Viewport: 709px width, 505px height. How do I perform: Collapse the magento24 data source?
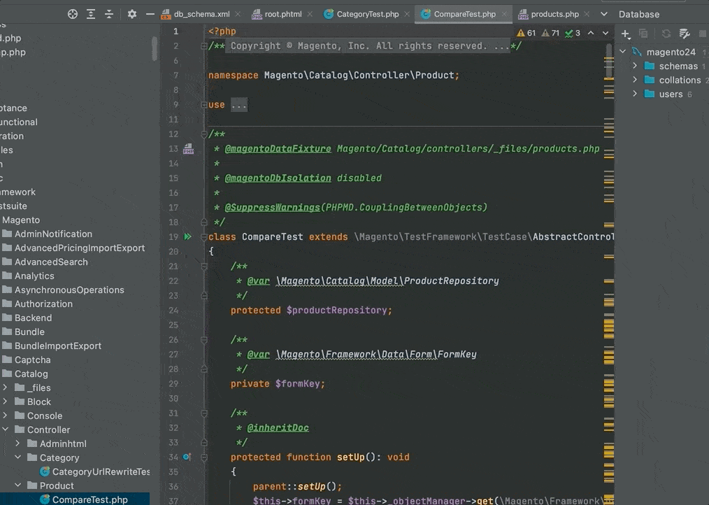622,52
